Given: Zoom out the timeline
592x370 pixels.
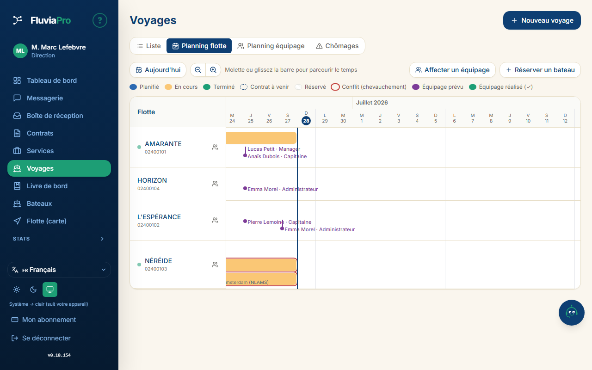Looking at the screenshot, I should 198,70.
